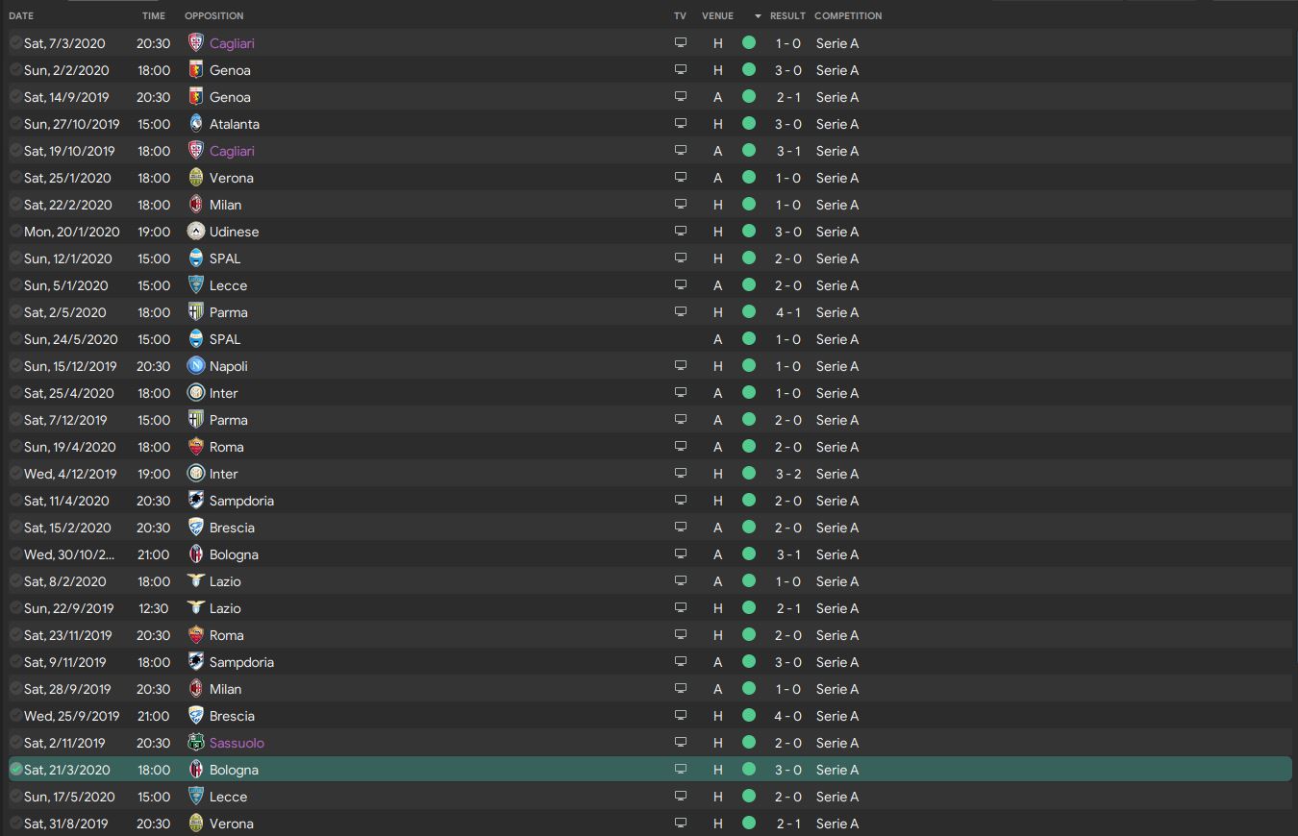Click TV broadcast icon for Napoli match
This screenshot has height=836, width=1298.
click(x=681, y=366)
